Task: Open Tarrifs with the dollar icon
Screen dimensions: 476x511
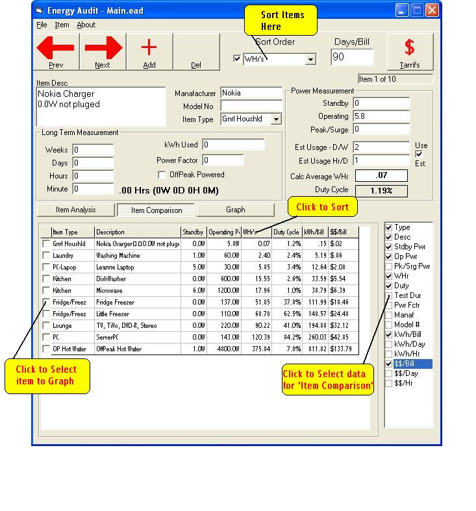Action: (x=410, y=51)
